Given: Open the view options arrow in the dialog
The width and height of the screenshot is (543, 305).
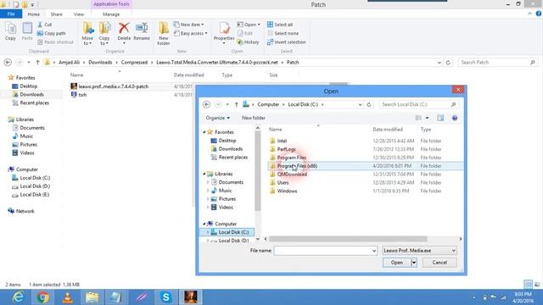Looking at the screenshot, I should 427,118.
